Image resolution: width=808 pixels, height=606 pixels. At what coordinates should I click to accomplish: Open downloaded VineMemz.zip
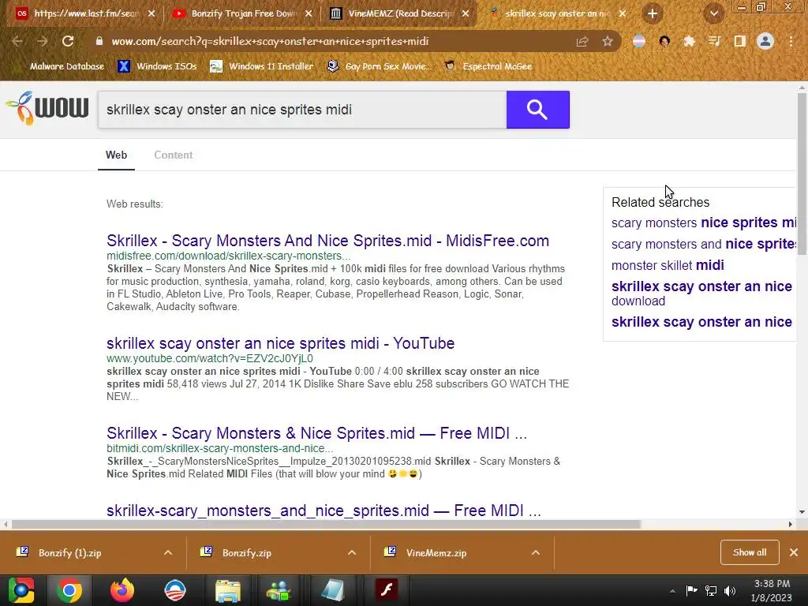tap(436, 553)
